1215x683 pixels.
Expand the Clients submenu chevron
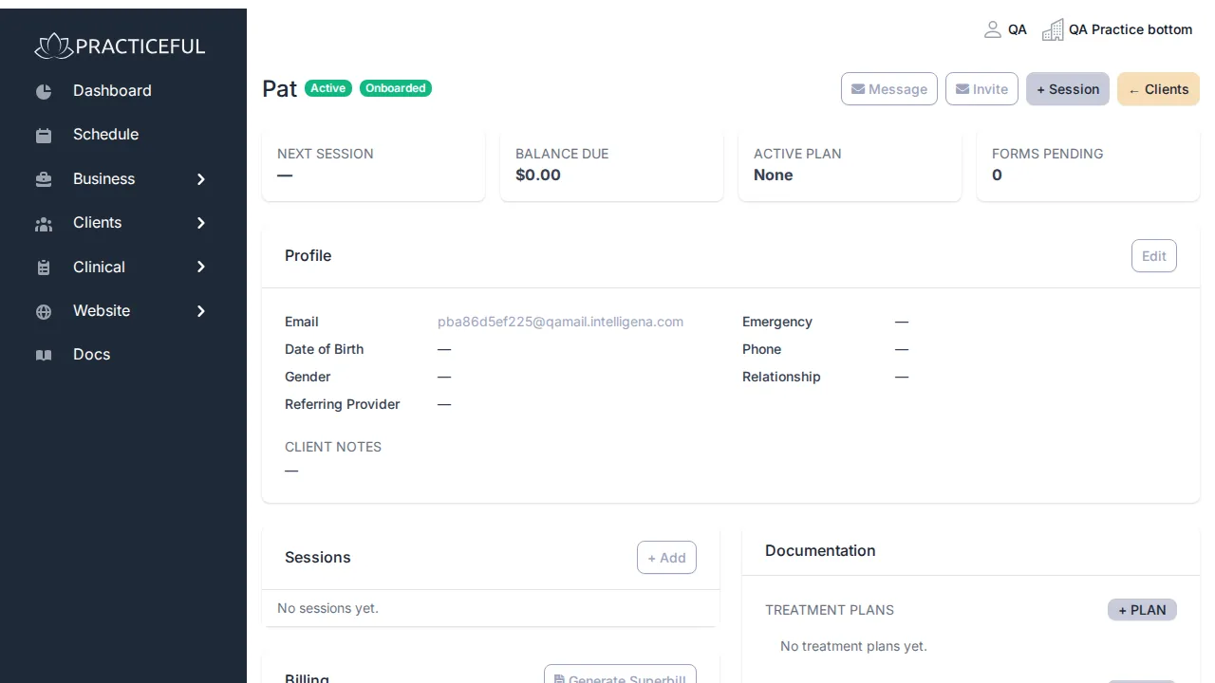[x=200, y=223]
